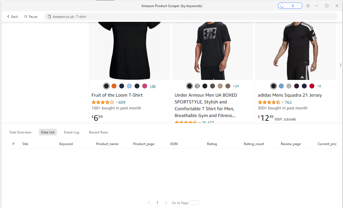Screen dimensions: 343x208
Task: Expand rating popover beside 609 reviews
Action: [x=116, y=103]
